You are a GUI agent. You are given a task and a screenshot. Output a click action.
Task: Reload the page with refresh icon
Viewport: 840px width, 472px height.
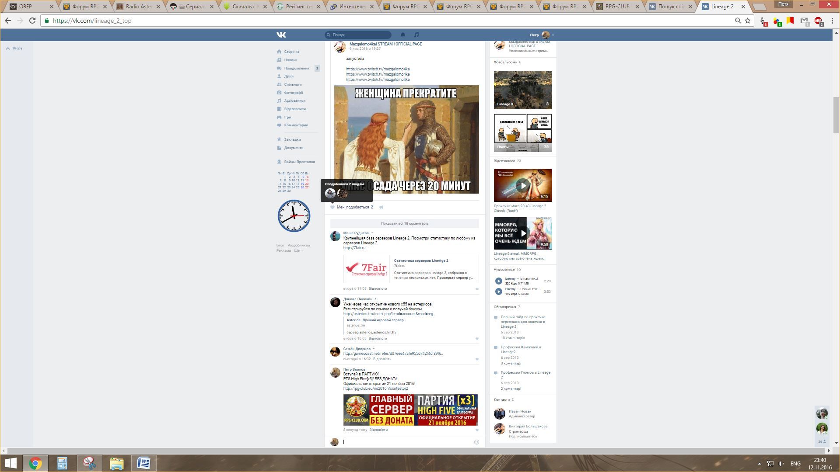[x=32, y=21]
